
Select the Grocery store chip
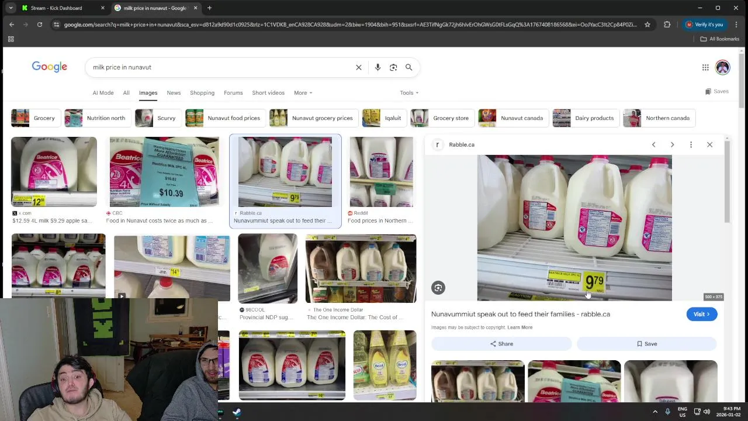point(442,118)
